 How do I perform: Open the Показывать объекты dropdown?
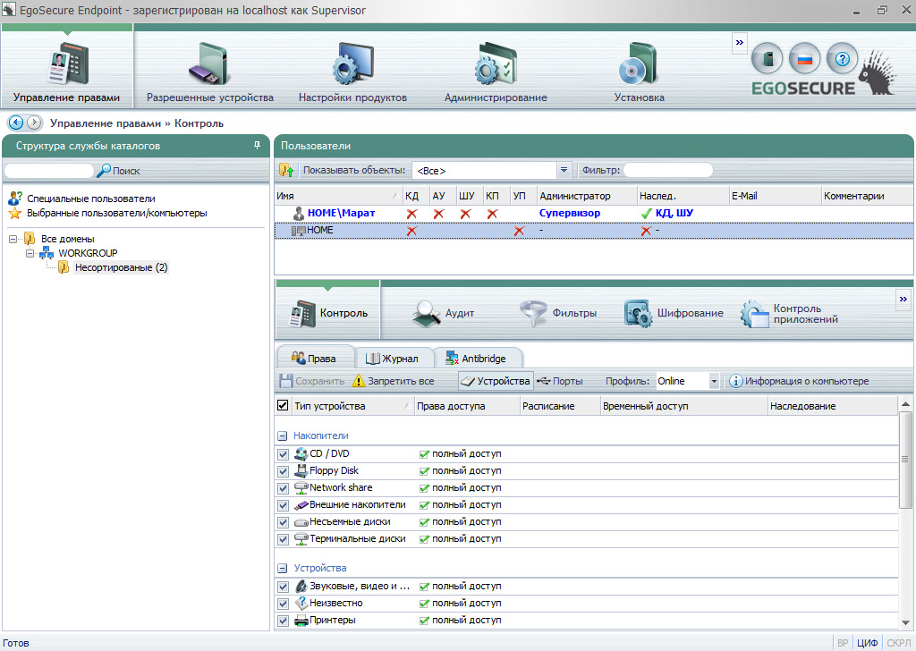coord(564,170)
